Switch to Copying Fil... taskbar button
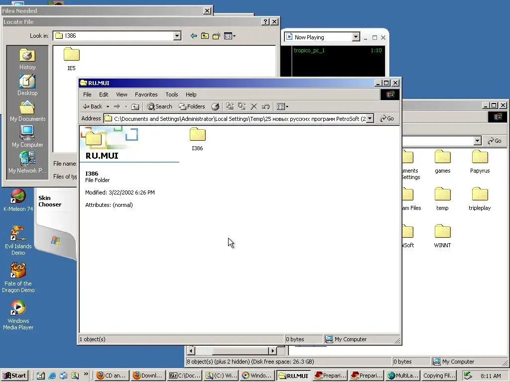 point(439,376)
